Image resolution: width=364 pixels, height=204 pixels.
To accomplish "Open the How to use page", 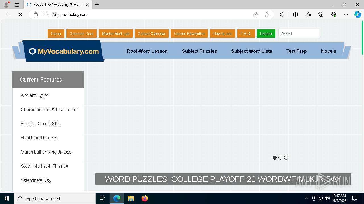I will 222,33.
